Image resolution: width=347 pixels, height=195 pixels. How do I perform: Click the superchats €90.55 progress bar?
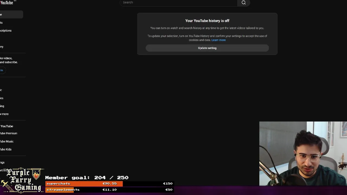(84, 184)
